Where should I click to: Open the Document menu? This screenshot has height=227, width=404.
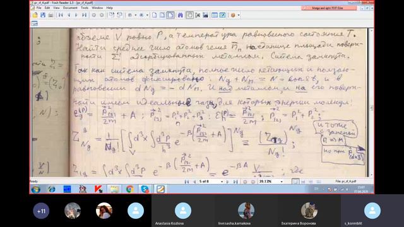coord(70,8)
